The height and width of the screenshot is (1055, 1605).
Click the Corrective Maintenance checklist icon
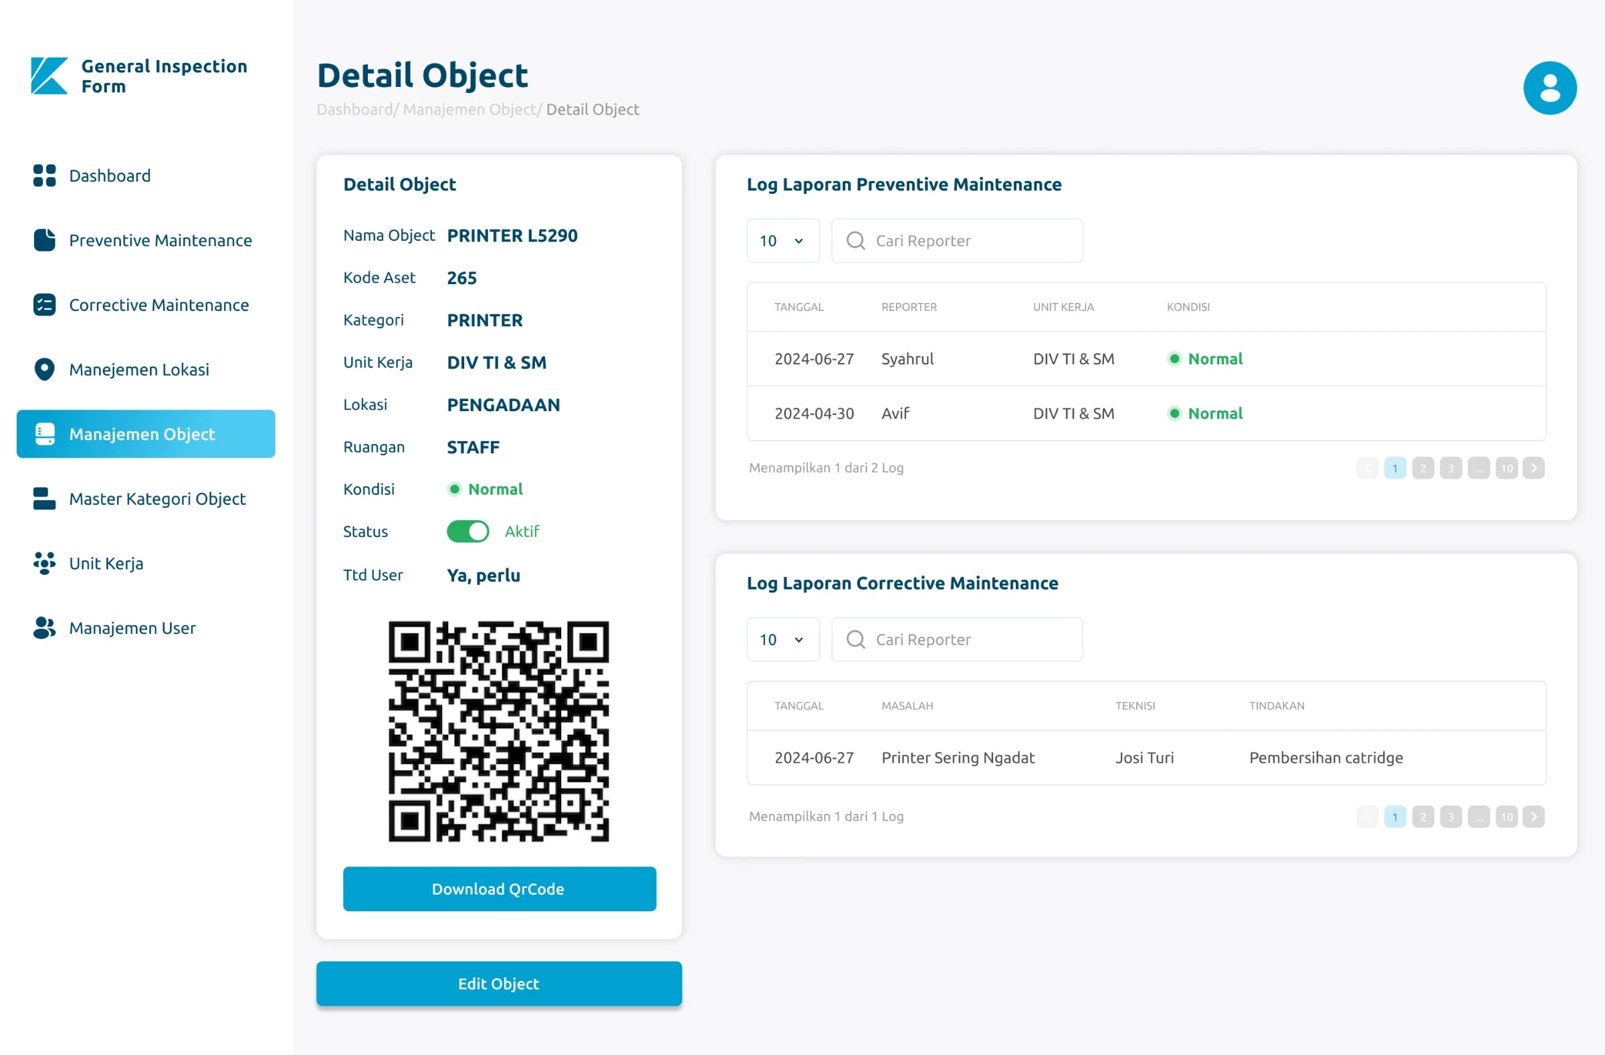(45, 305)
